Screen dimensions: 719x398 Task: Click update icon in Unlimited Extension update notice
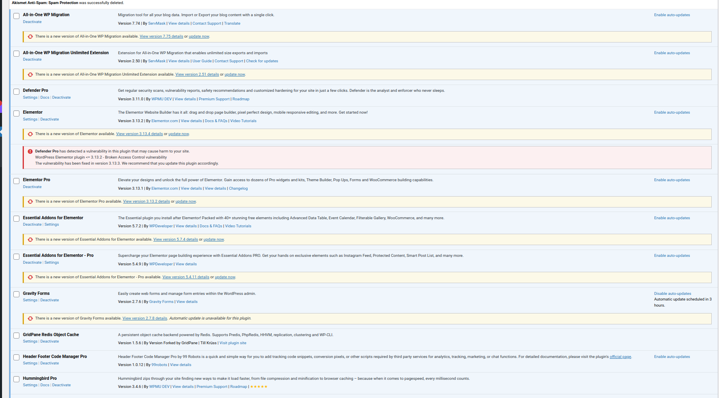coord(30,75)
